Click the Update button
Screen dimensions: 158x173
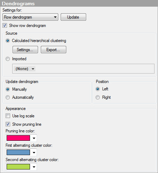[x=73, y=17]
